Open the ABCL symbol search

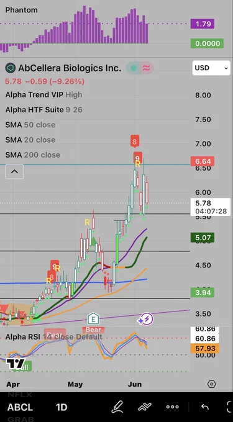click(x=20, y=407)
